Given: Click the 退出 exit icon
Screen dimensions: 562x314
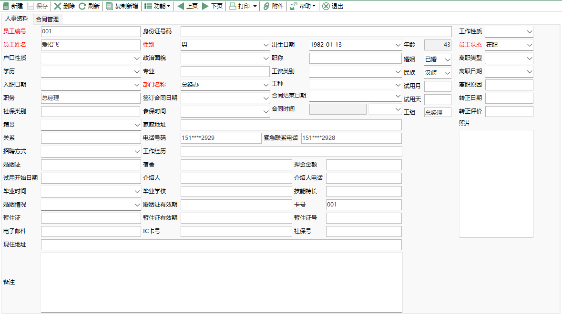Looking at the screenshot, I should pyautogui.click(x=333, y=7).
